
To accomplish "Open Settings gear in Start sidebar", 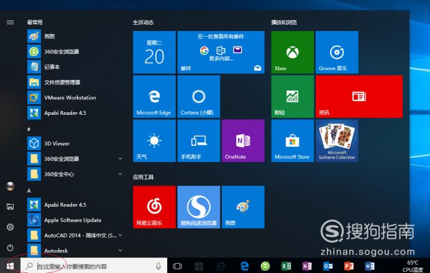I will tap(10, 227).
